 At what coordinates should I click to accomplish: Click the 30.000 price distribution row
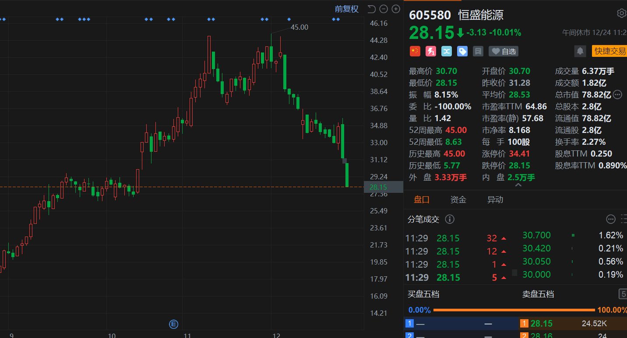[x=573, y=275]
